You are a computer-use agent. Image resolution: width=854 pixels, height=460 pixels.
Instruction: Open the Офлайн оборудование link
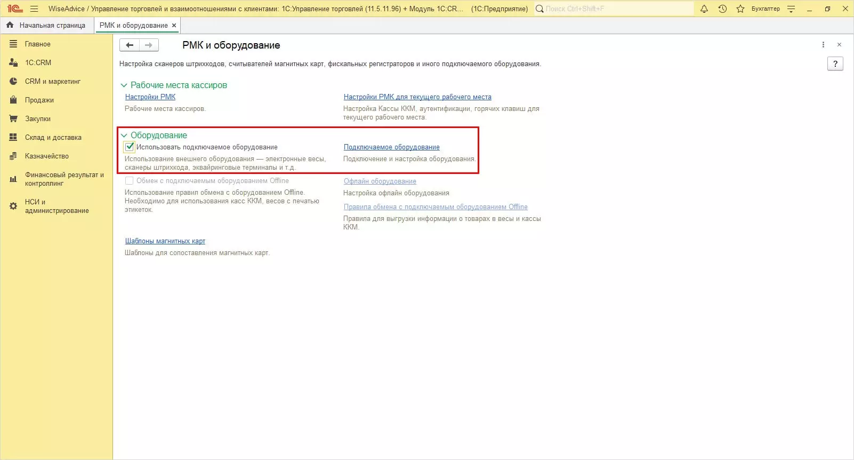click(x=380, y=181)
